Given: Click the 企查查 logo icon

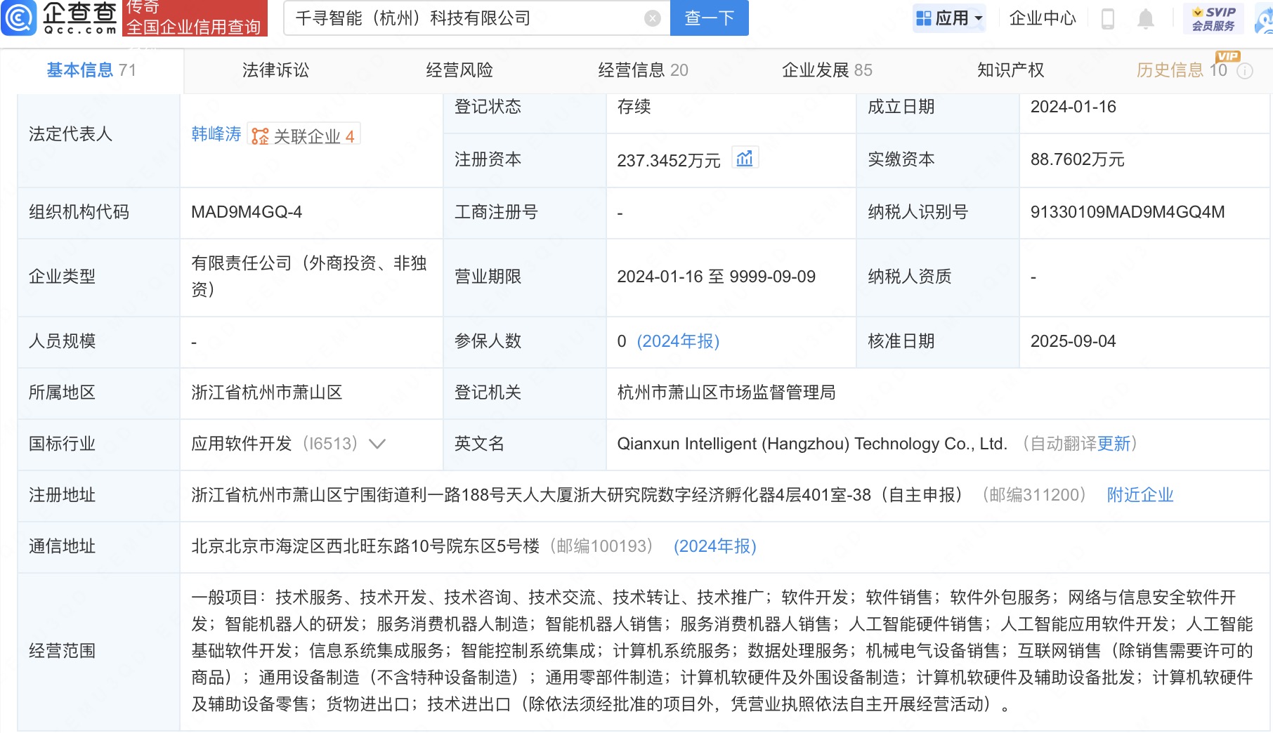Looking at the screenshot, I should pyautogui.click(x=19, y=19).
